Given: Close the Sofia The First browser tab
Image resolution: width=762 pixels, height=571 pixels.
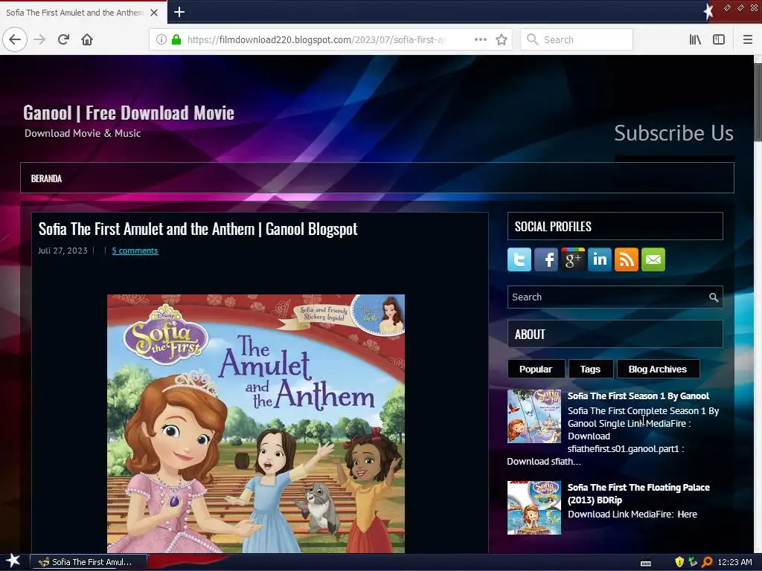Looking at the screenshot, I should (154, 13).
